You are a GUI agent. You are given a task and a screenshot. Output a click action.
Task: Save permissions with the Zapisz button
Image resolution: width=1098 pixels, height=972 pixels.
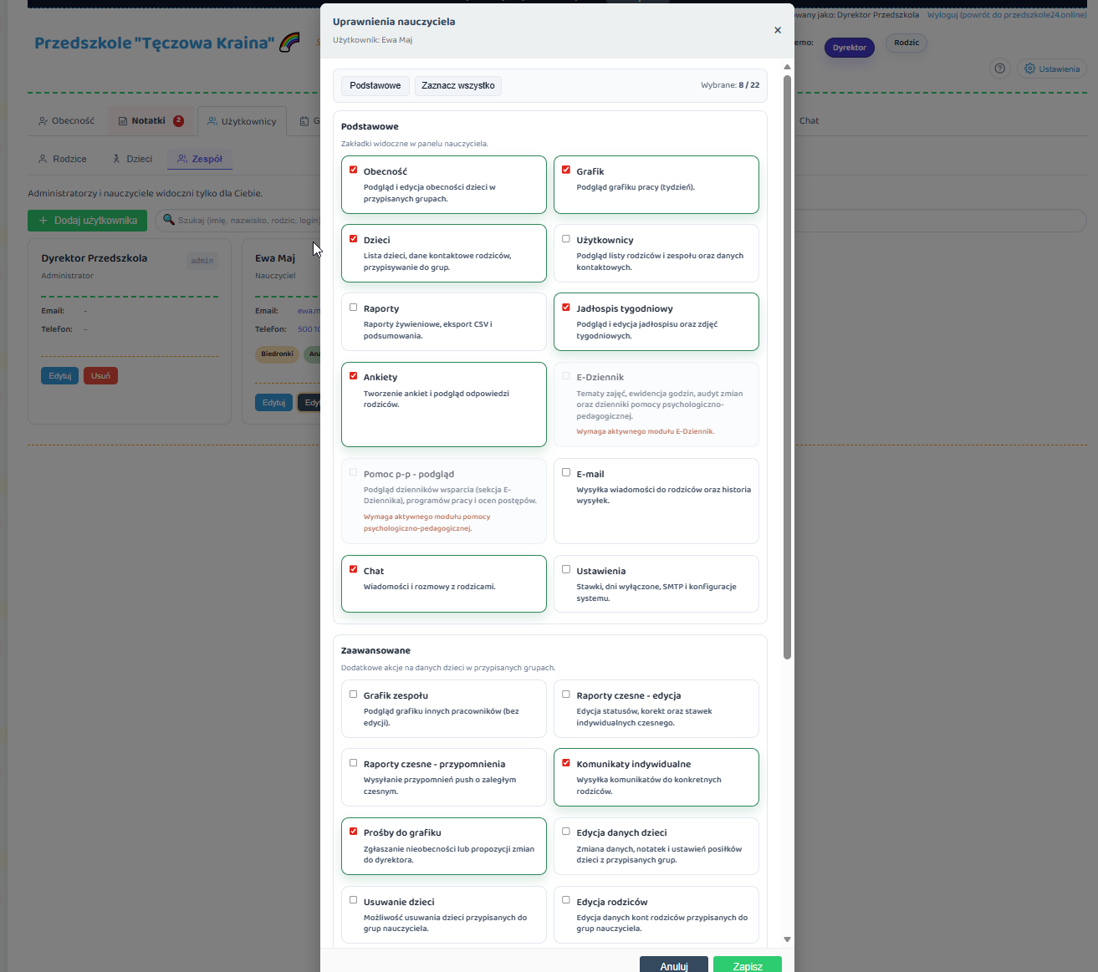click(x=747, y=965)
